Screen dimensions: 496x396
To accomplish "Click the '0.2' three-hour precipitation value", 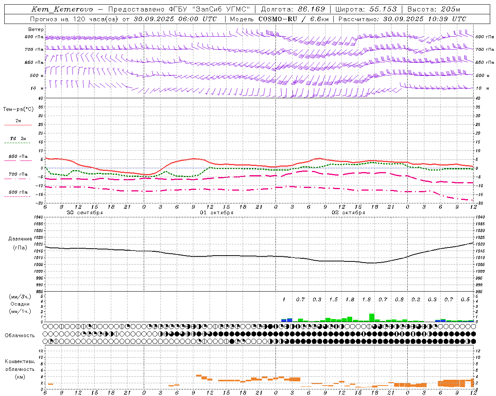I will point(416,299).
